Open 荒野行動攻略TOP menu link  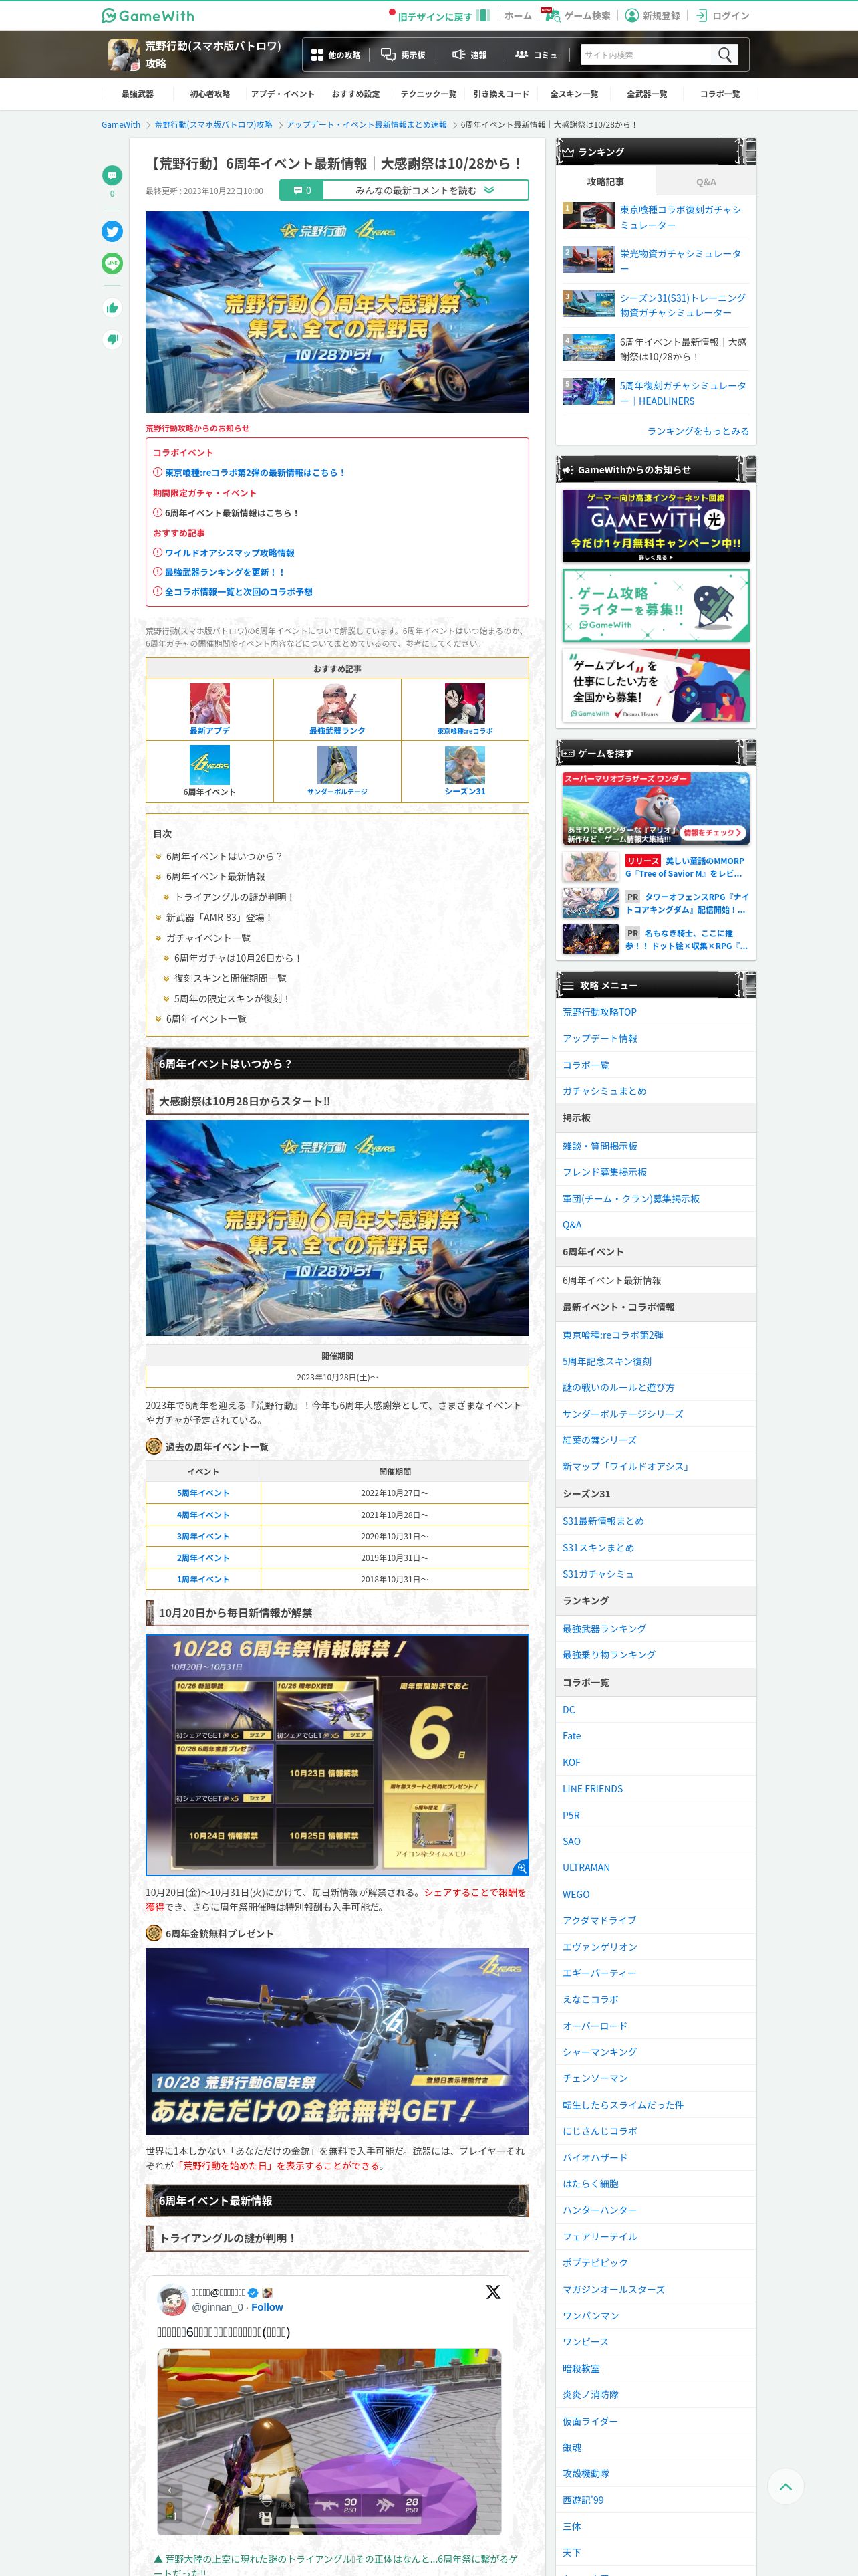point(599,1012)
